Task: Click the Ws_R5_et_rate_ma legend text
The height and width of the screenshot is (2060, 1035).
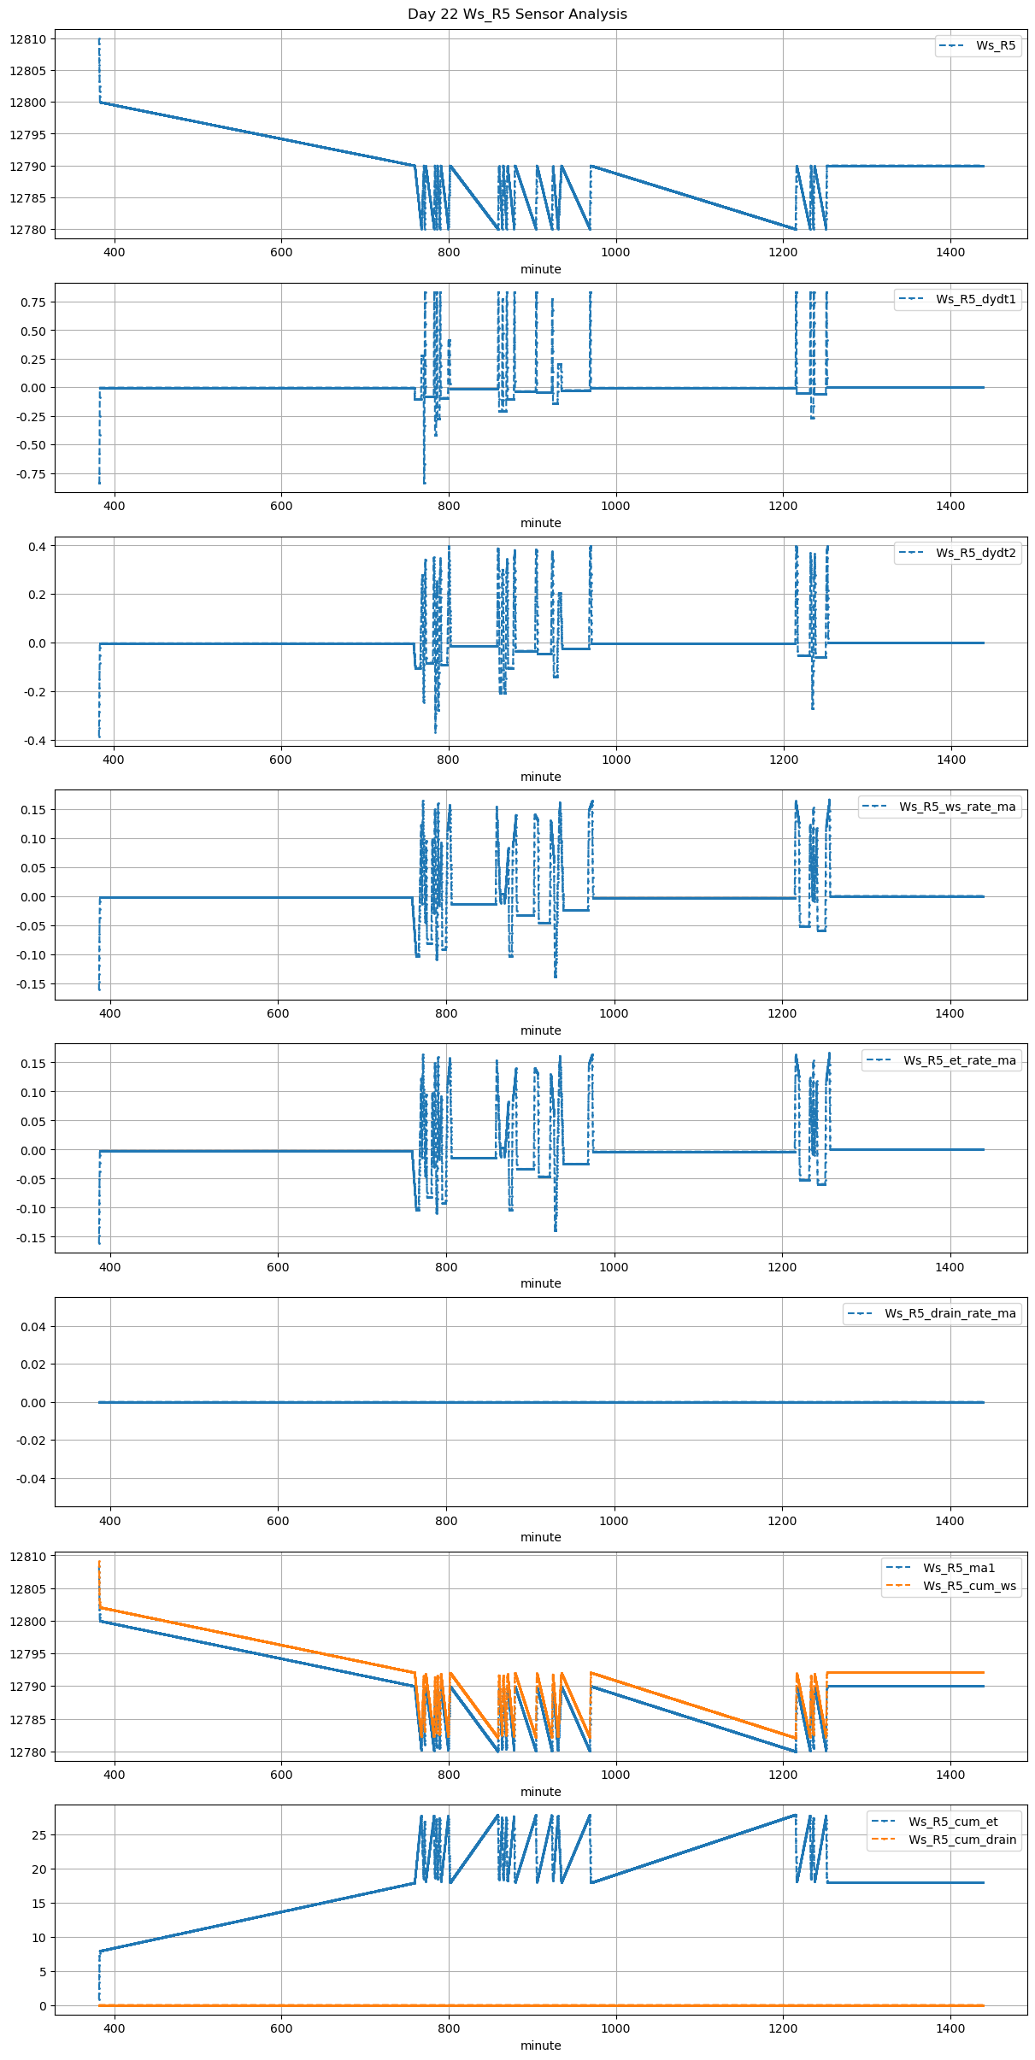Action: point(959,1060)
